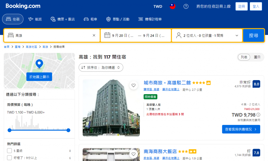
Task: Open the Taiwan flag language selector
Action: tap(172, 6)
